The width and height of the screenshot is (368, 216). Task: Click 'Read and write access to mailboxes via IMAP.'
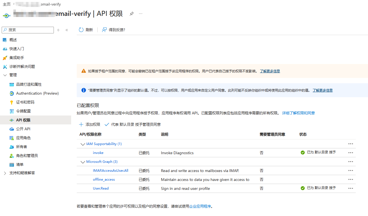point(200,171)
